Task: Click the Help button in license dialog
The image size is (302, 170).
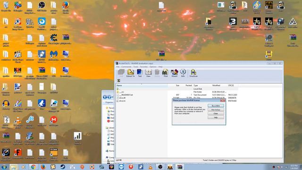Action: click(x=216, y=118)
